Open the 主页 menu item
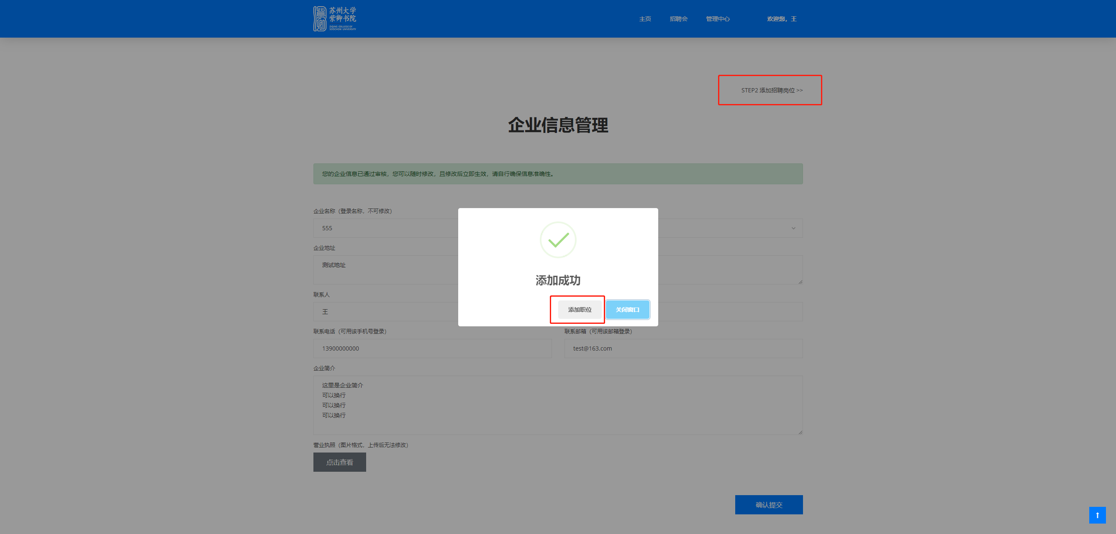The height and width of the screenshot is (534, 1116). coord(645,19)
